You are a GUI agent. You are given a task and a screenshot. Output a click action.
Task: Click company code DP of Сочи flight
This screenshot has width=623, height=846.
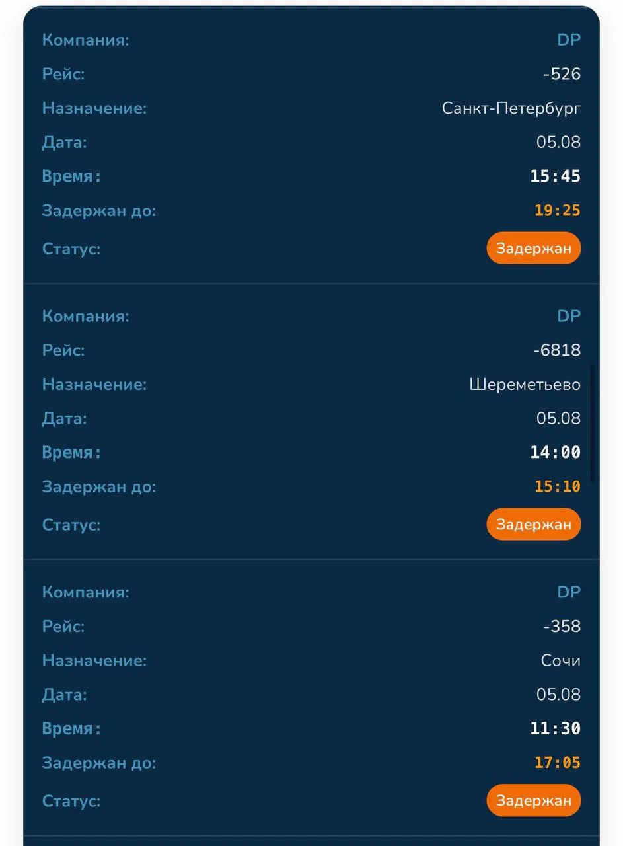click(569, 592)
